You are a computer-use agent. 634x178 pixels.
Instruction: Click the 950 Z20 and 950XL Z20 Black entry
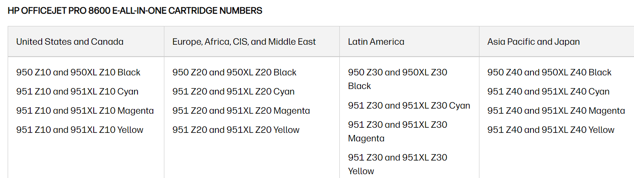pyautogui.click(x=234, y=72)
